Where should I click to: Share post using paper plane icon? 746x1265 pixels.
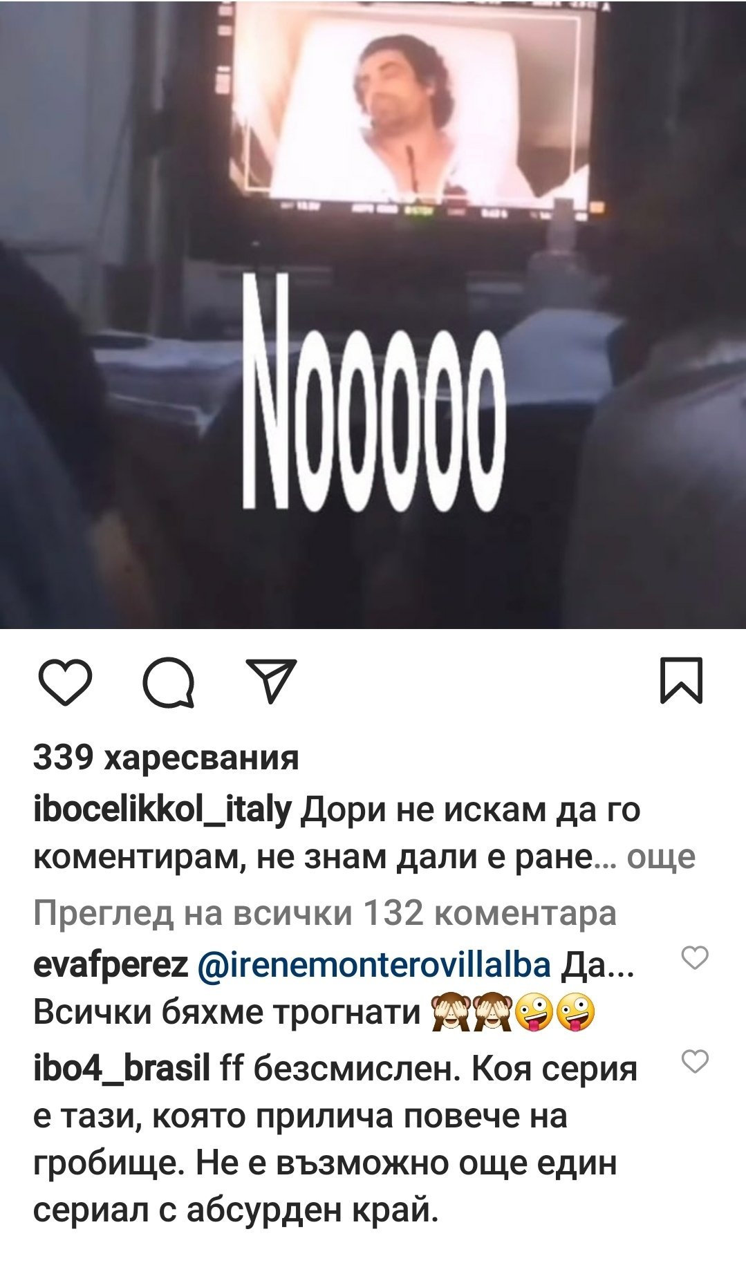tap(272, 681)
